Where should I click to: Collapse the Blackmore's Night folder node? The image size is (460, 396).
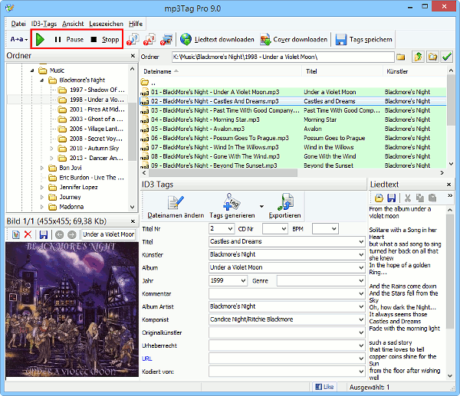tap(42, 80)
